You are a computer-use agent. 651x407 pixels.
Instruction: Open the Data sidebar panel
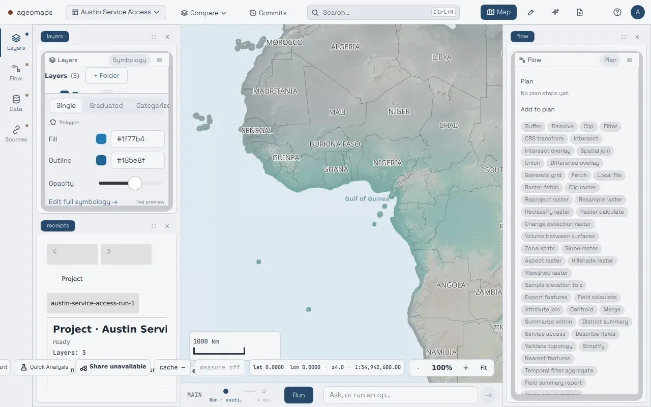16,103
